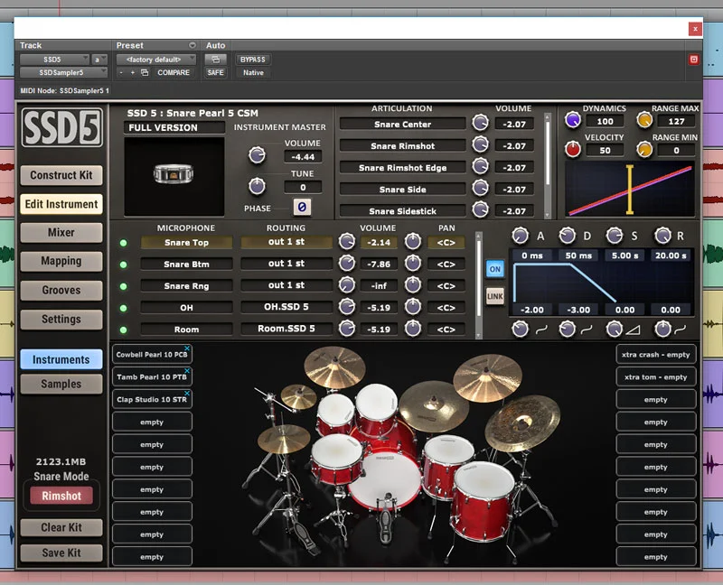723x585 pixels.
Task: Open the Grooves page
Action: tap(61, 290)
